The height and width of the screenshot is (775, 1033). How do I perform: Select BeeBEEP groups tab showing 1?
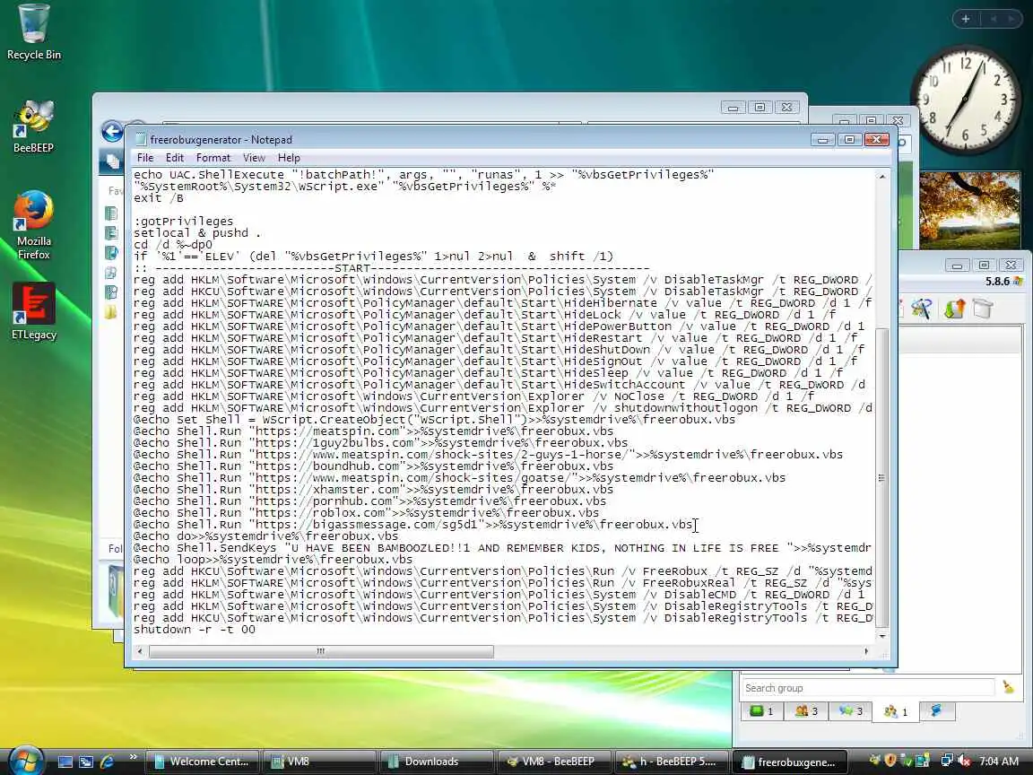click(895, 711)
